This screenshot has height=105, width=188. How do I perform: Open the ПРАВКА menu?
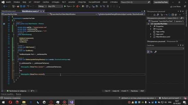click(x=17, y=2)
